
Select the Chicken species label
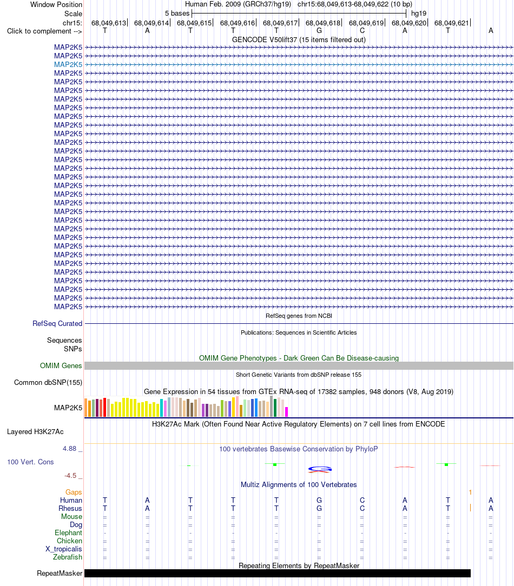pos(70,541)
